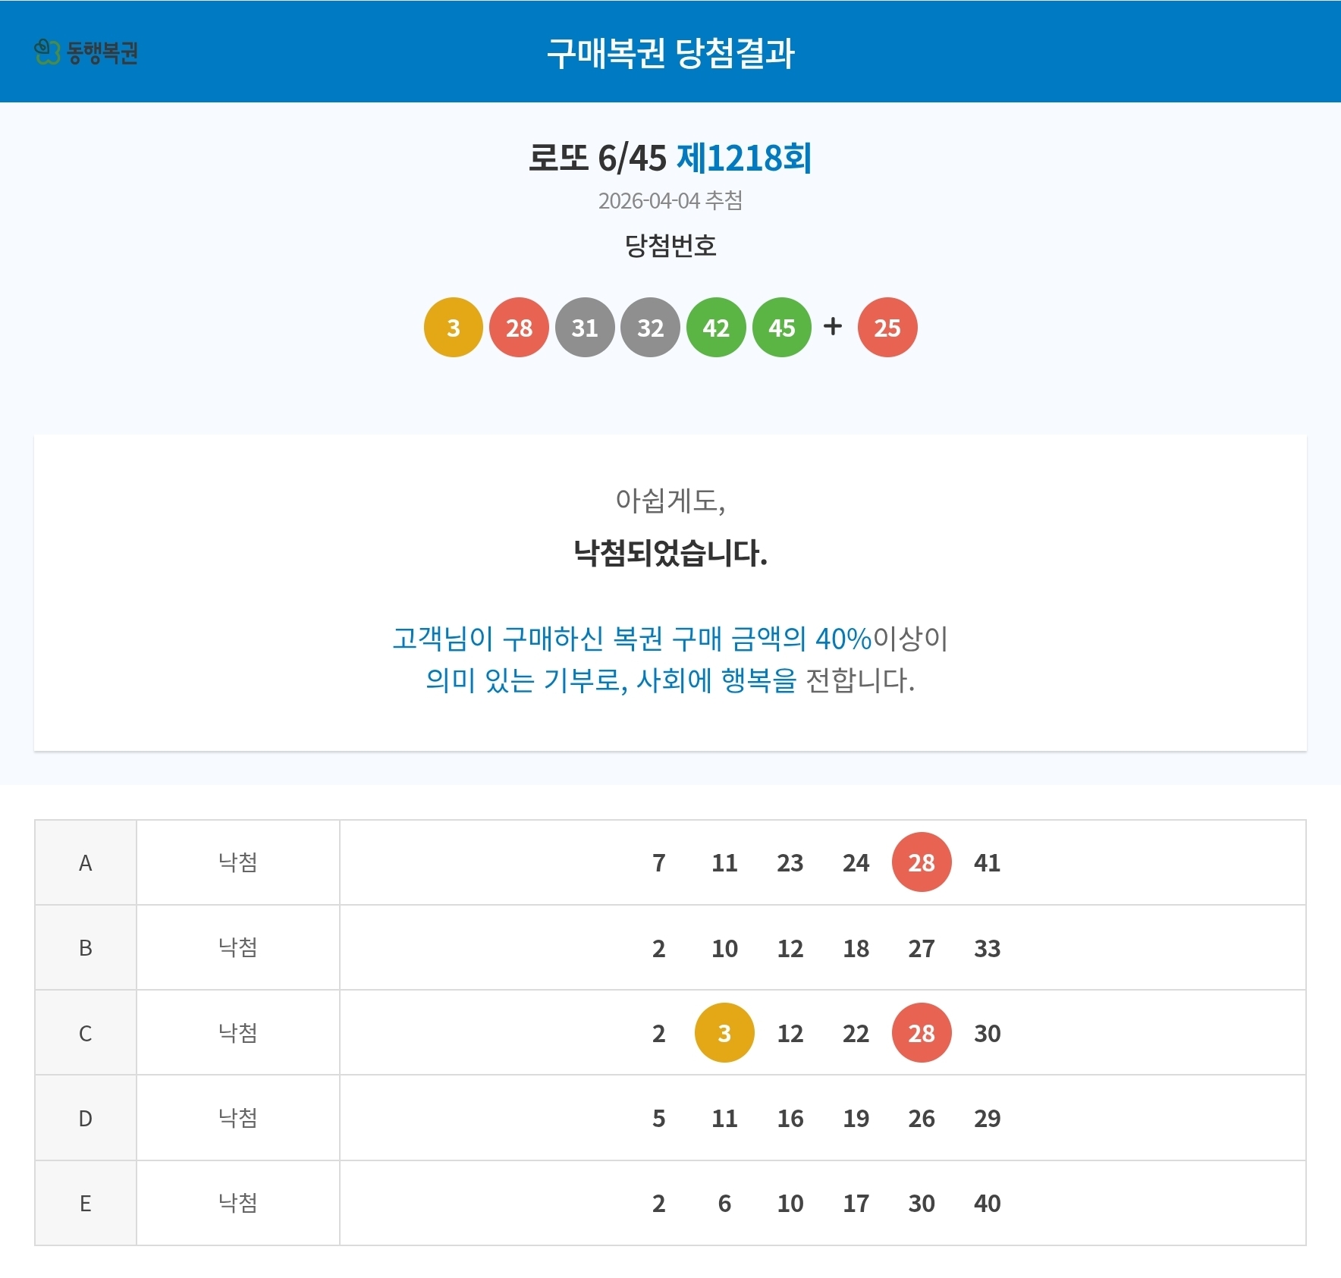Click the matched red ball 28 in row A
Viewport: 1341px width, 1278px height.
(x=922, y=862)
